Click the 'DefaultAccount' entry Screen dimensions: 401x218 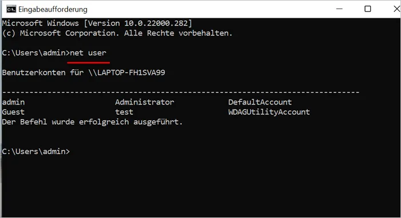260,102
